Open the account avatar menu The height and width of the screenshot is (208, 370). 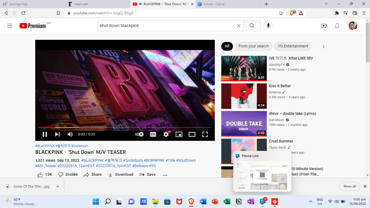coord(353,26)
